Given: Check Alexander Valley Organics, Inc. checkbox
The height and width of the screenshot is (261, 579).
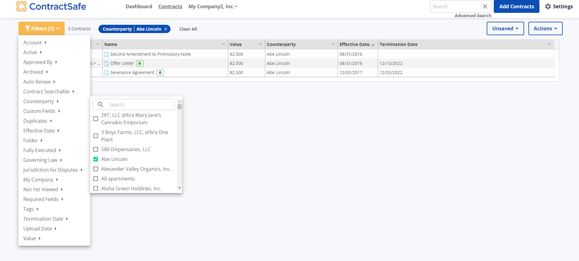Looking at the screenshot, I should [96, 169].
